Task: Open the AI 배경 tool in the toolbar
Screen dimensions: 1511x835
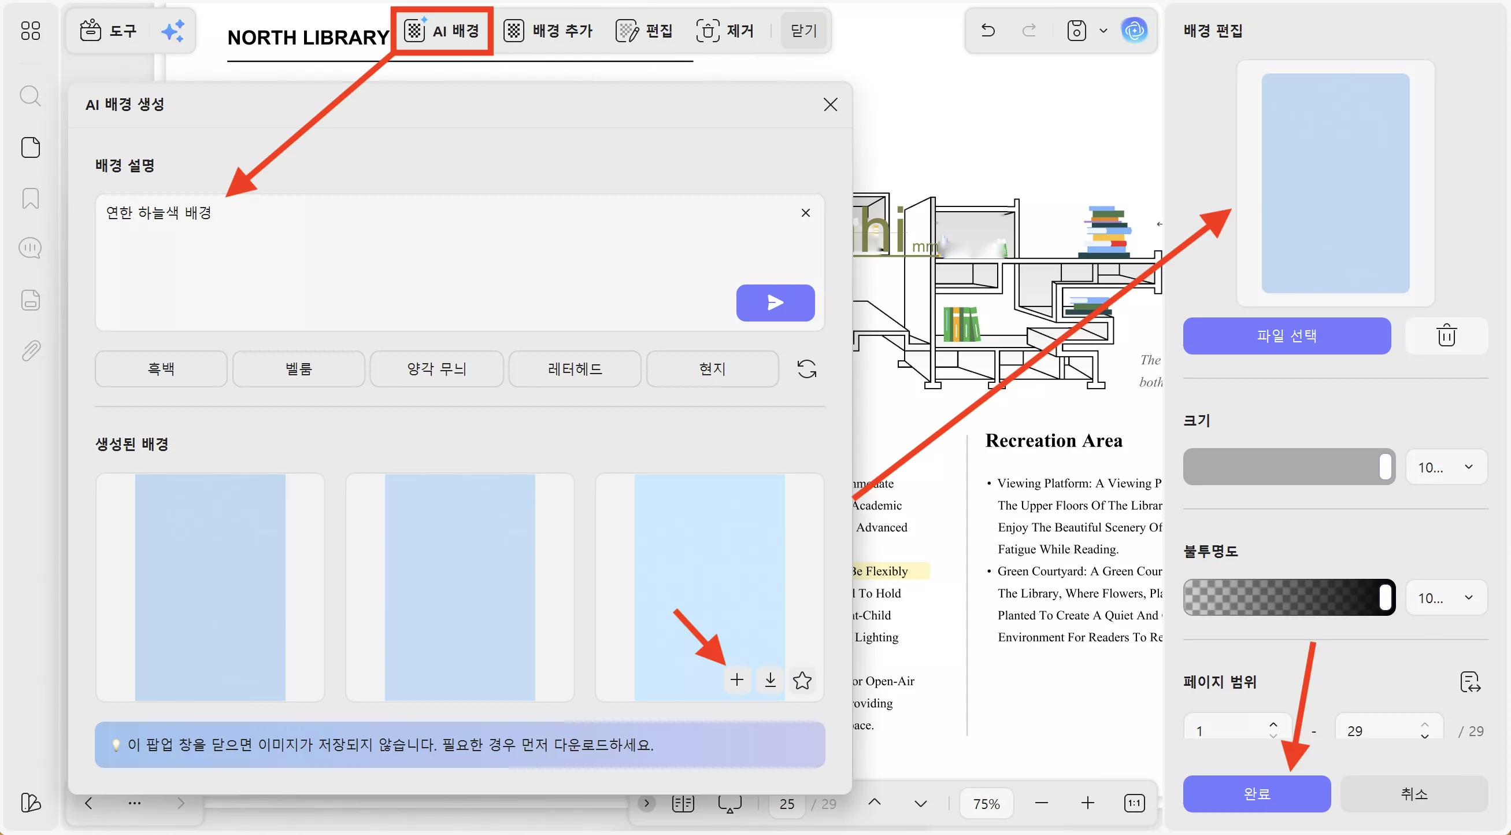Action: 443,31
